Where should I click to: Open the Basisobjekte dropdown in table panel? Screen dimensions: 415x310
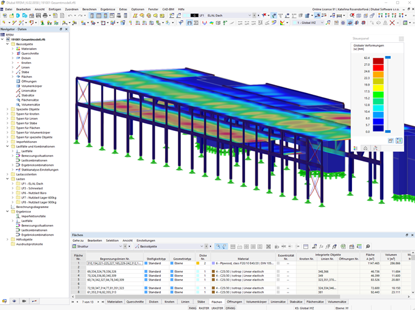[x=201, y=247]
